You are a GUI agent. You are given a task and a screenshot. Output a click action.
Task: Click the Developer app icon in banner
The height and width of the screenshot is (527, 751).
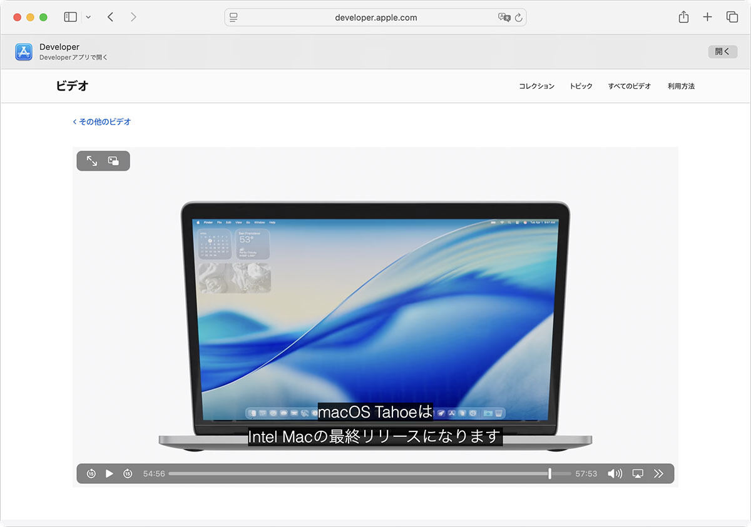(24, 52)
